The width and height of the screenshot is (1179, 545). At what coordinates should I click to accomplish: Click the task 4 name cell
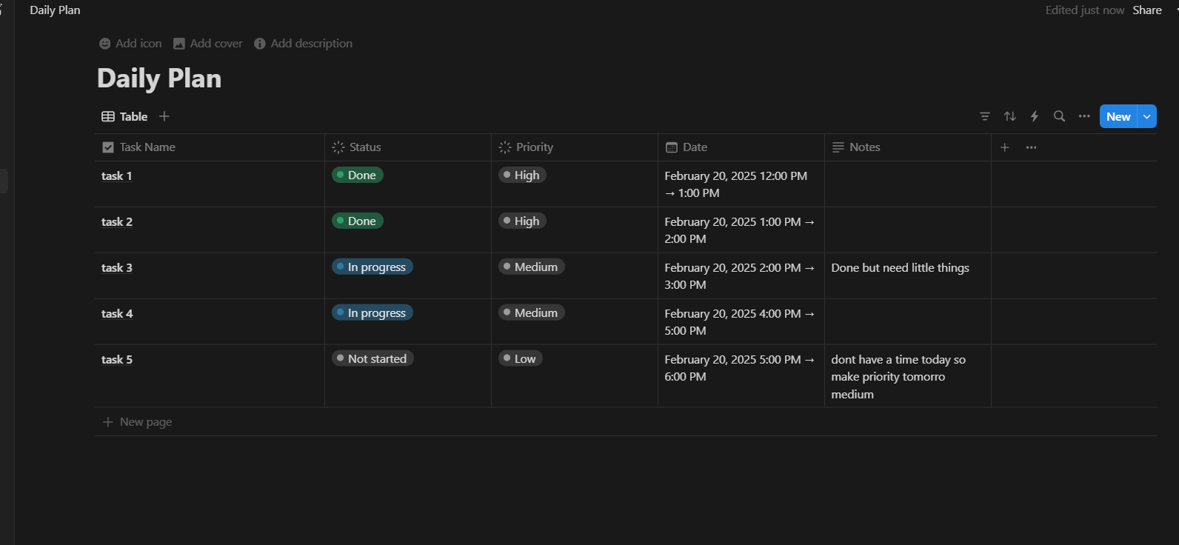[x=210, y=322]
